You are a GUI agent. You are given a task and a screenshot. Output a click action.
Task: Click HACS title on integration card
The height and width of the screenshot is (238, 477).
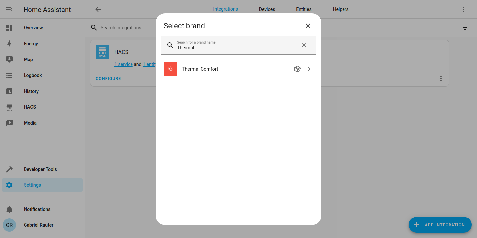[121, 52]
